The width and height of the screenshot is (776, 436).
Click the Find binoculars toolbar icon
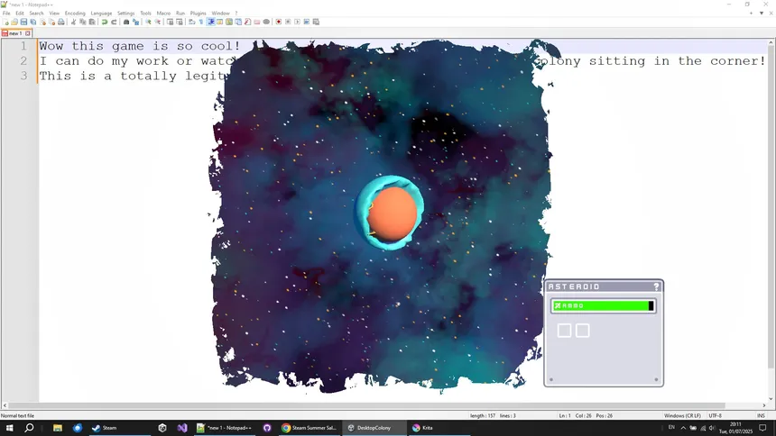pos(126,22)
